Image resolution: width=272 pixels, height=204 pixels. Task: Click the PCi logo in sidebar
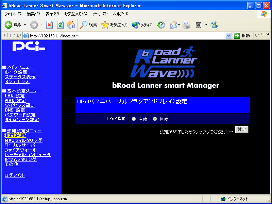tap(29, 46)
